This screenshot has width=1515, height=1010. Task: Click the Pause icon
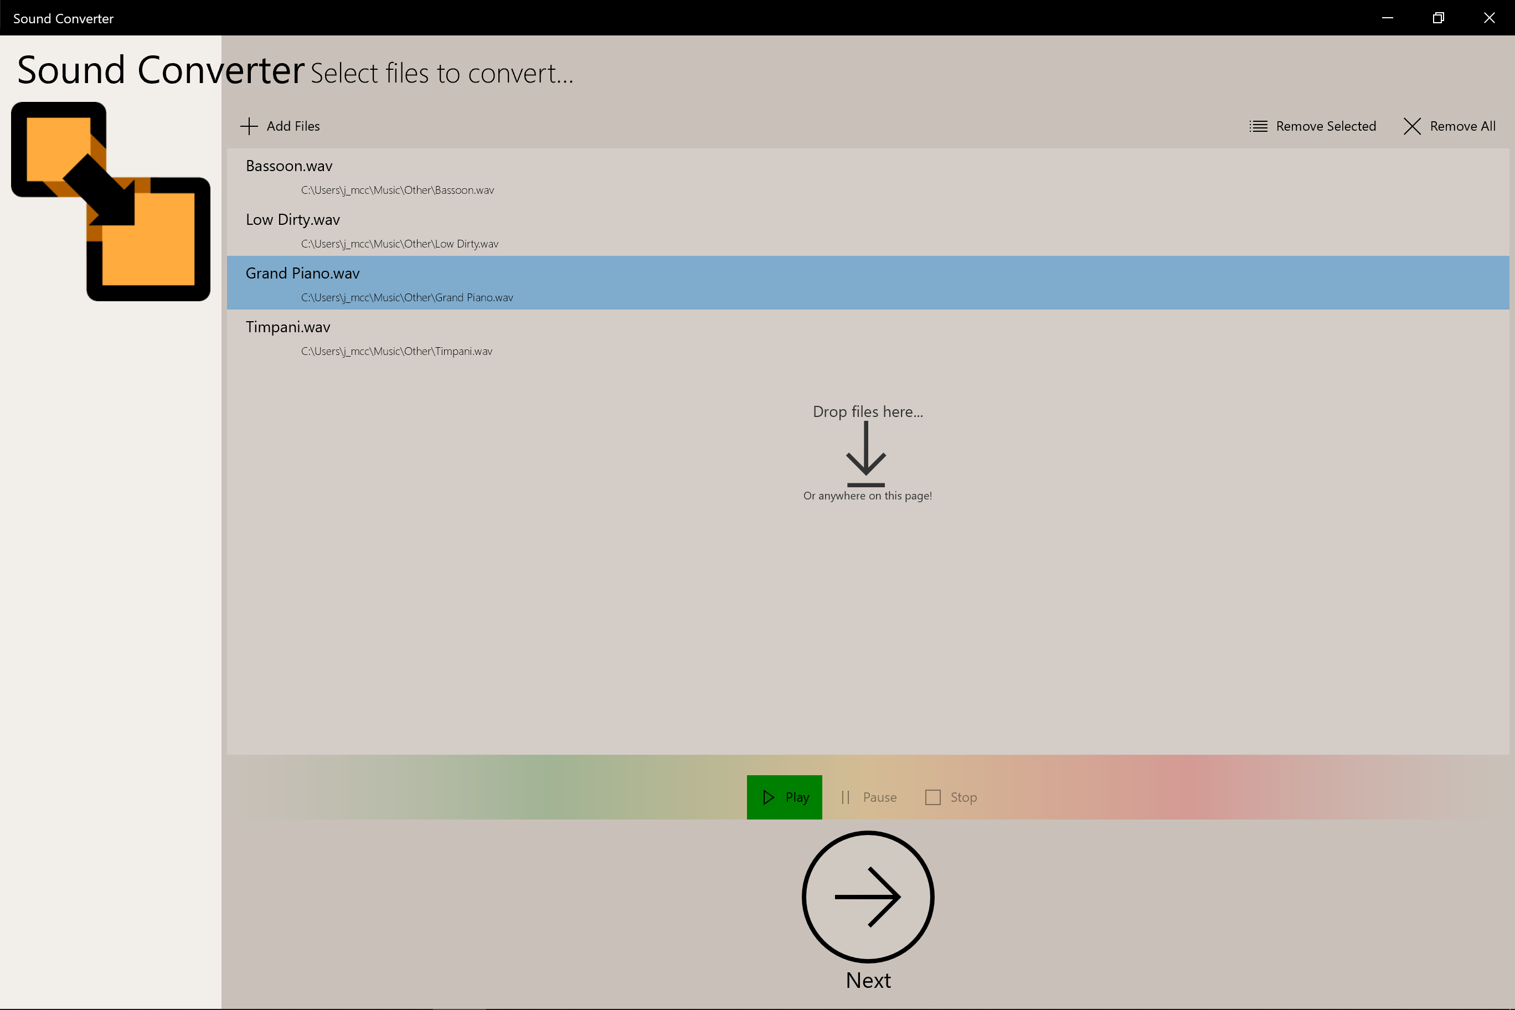coord(846,797)
